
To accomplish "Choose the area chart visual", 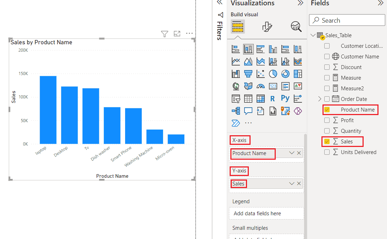I will (x=248, y=61).
